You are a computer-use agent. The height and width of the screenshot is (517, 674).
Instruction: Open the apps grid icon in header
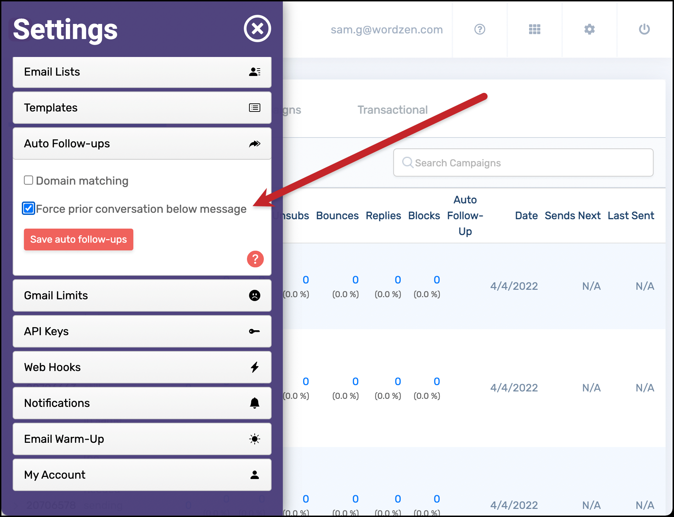pyautogui.click(x=535, y=29)
